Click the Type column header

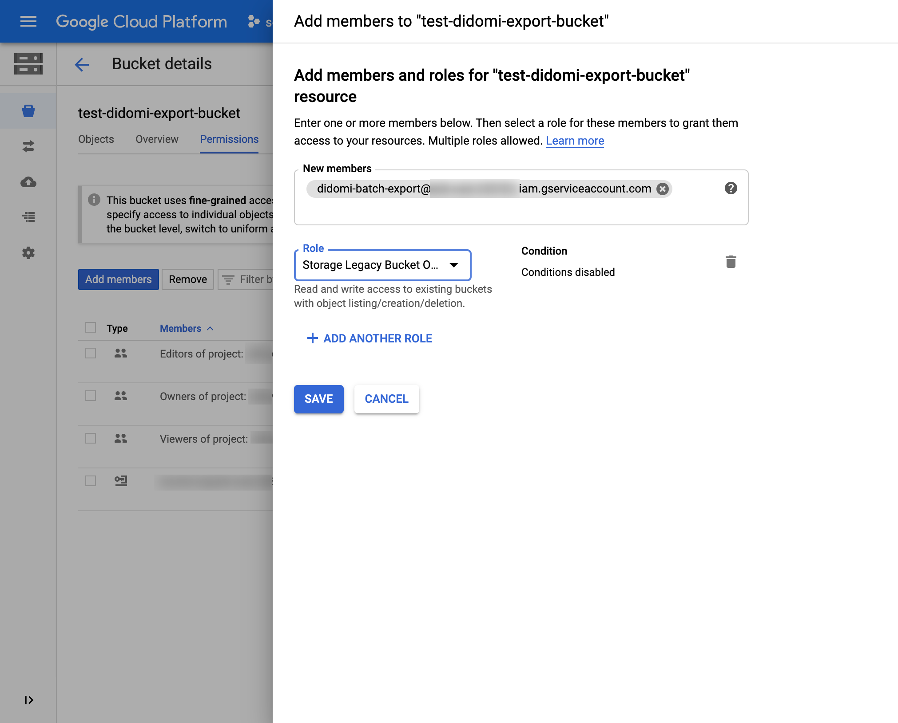(x=117, y=328)
